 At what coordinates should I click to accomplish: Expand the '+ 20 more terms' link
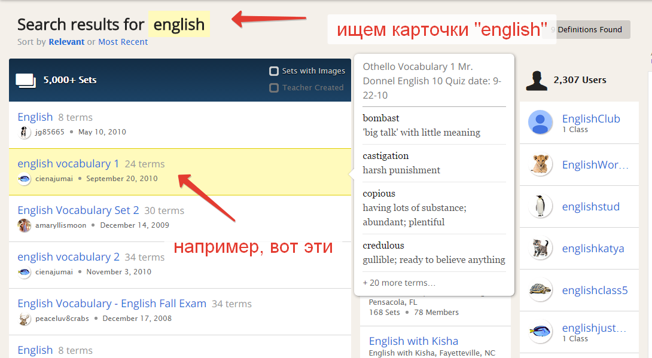tap(399, 283)
